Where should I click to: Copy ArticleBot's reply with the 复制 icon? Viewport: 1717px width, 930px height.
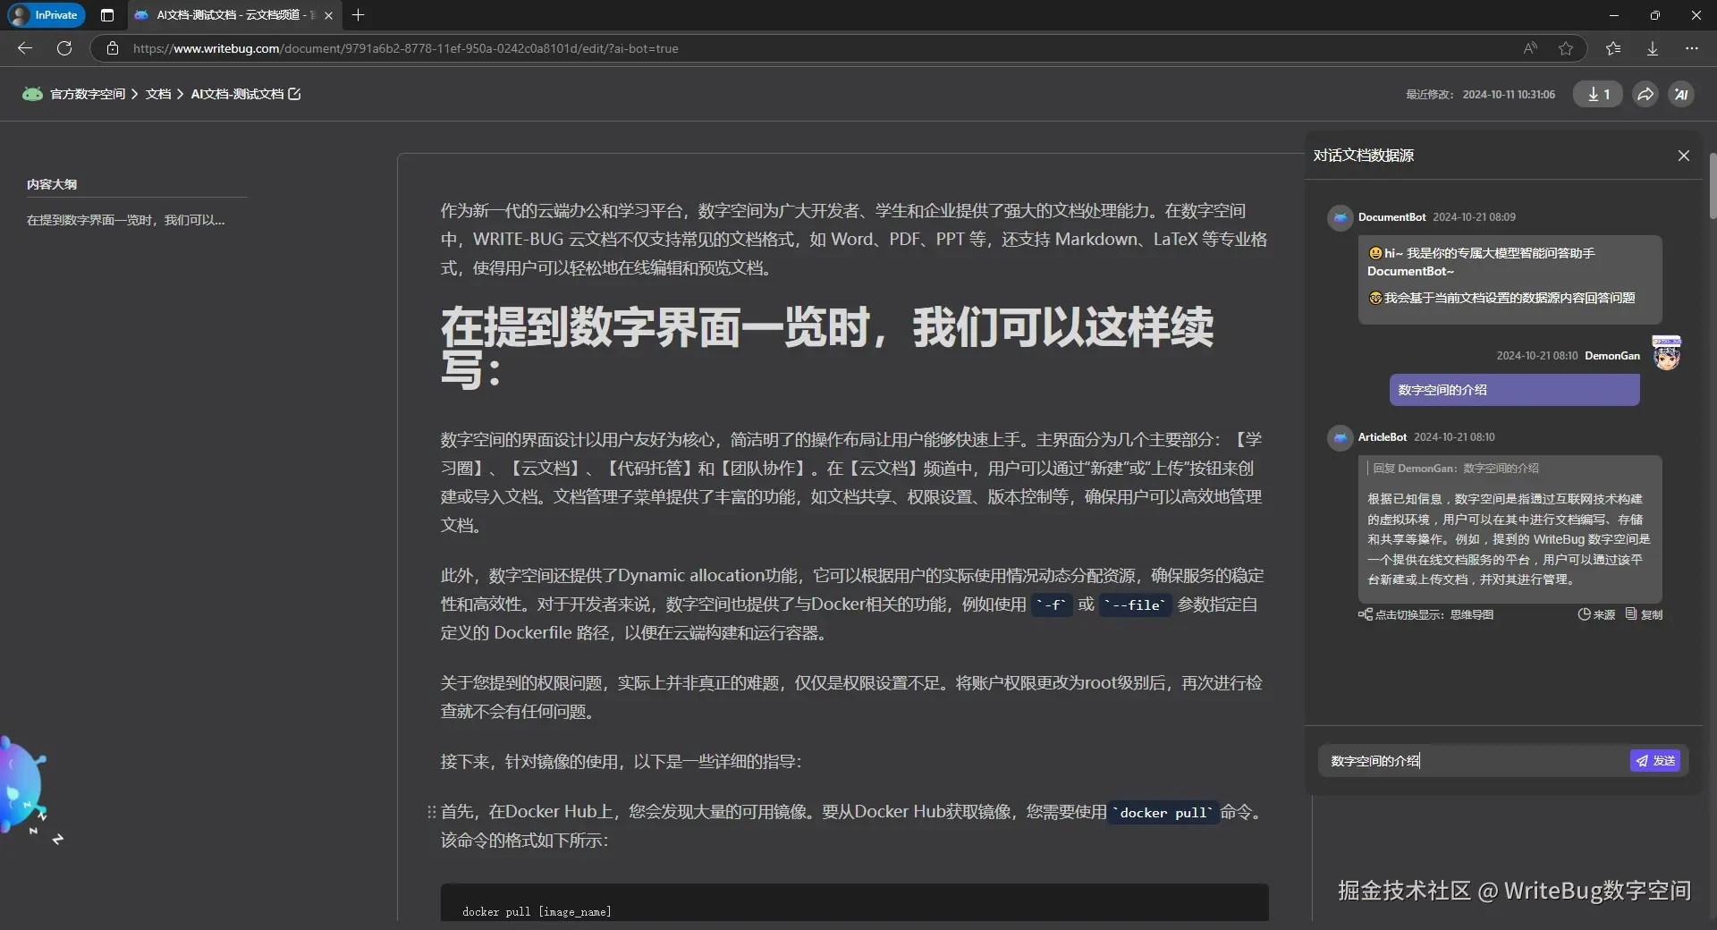click(1645, 615)
